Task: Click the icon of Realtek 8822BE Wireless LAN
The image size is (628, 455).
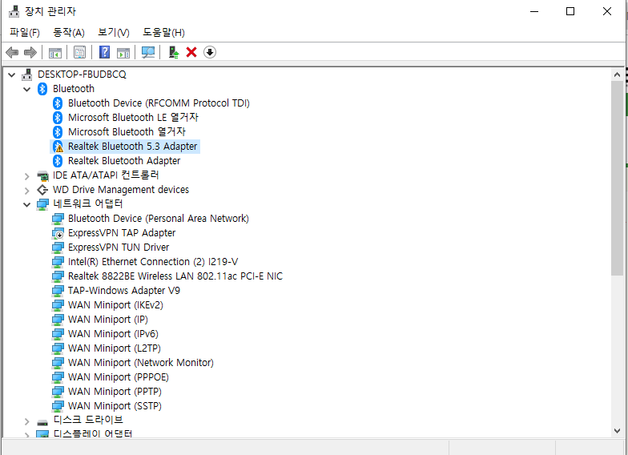Action: tap(58, 276)
